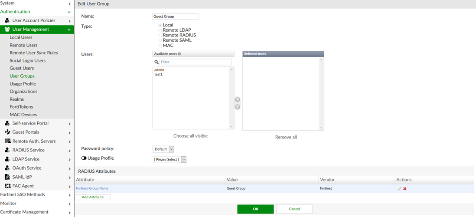The image size is (476, 217).
Task: Click the remove-from-selected arrow icon between lists
Action: pyautogui.click(x=238, y=107)
